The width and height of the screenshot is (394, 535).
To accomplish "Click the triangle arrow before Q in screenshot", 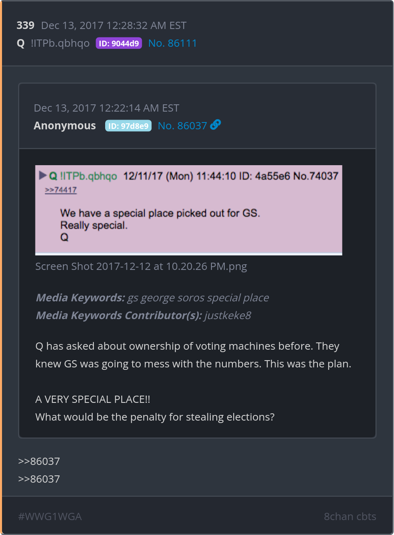I will 43,175.
